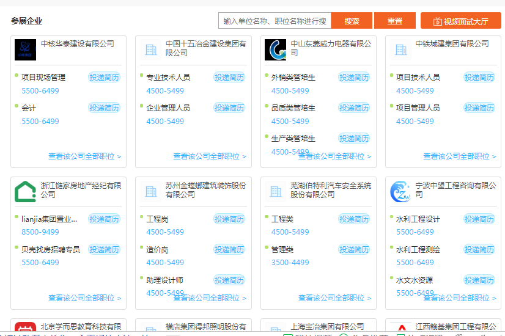
Task: View all positions of 中铁城建集团有限公司
Action: click(x=460, y=156)
